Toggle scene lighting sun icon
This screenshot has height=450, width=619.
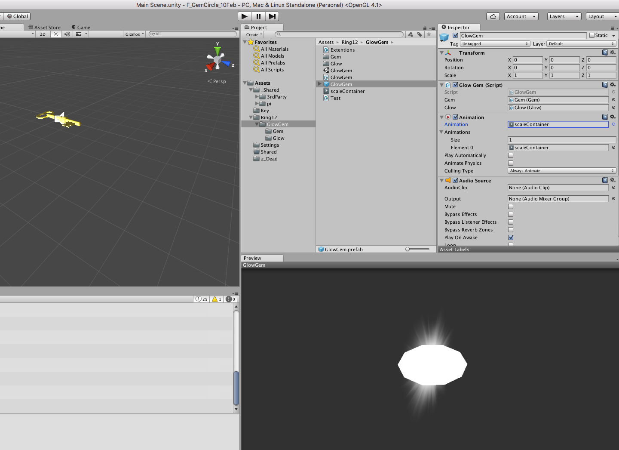point(56,34)
